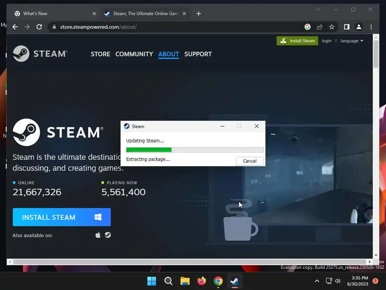Switch to Chrome in the taskbar

tap(218, 281)
